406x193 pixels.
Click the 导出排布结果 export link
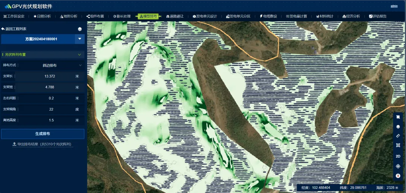click(x=42, y=144)
